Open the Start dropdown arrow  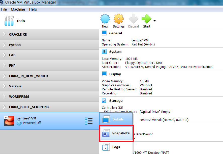[x=154, y=21]
